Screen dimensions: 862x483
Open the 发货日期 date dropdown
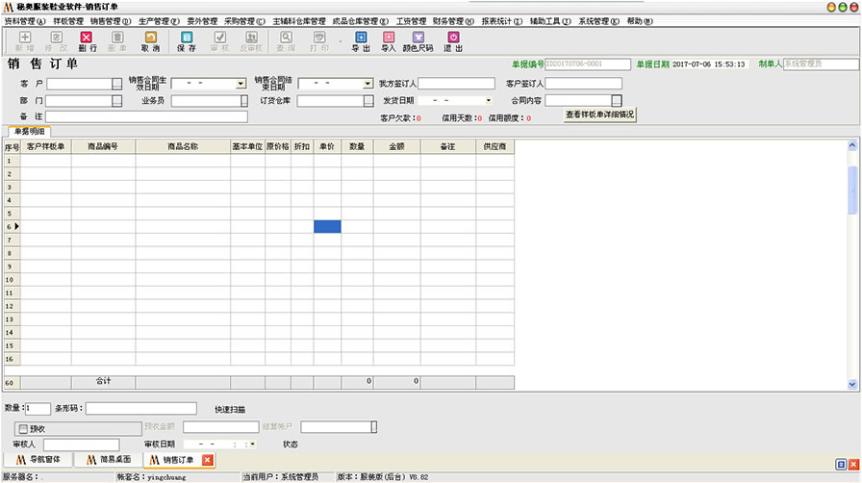coord(488,100)
